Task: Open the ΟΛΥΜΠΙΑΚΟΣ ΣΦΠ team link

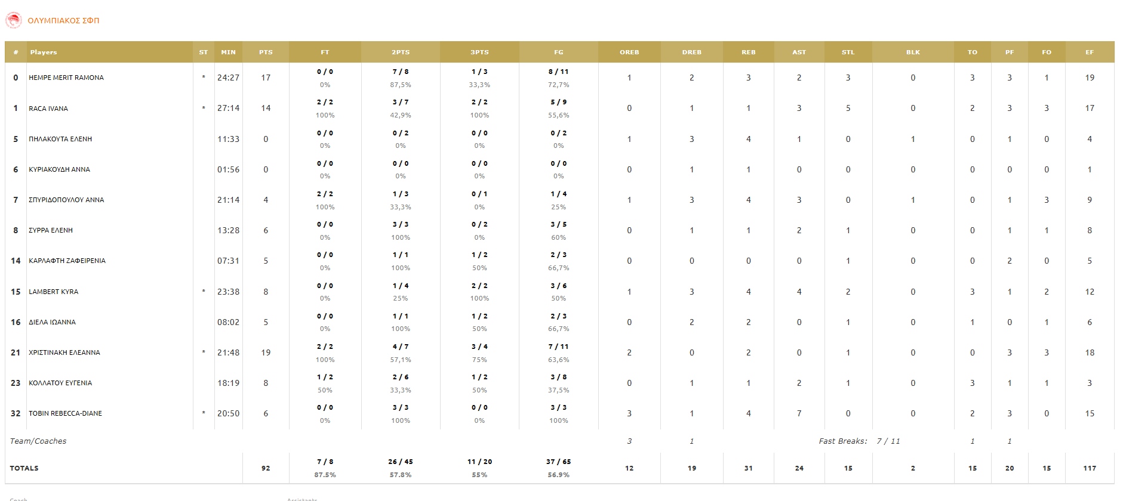Action: (x=63, y=20)
